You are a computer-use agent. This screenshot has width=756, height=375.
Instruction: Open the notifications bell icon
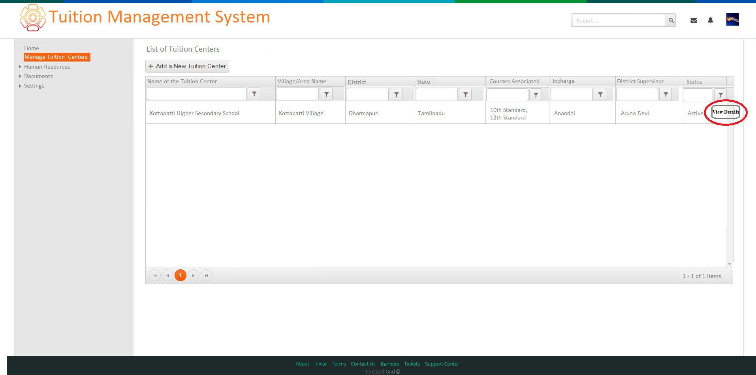coord(711,20)
